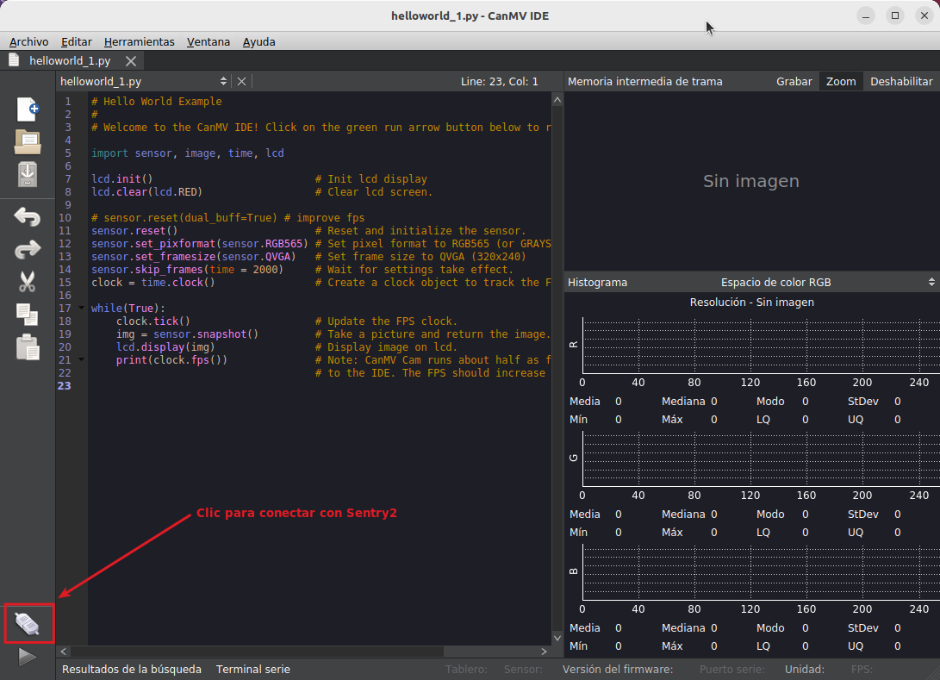This screenshot has width=940, height=680.
Task: Click the 'import sensor, image, time, lcd' line
Action: coord(188,153)
